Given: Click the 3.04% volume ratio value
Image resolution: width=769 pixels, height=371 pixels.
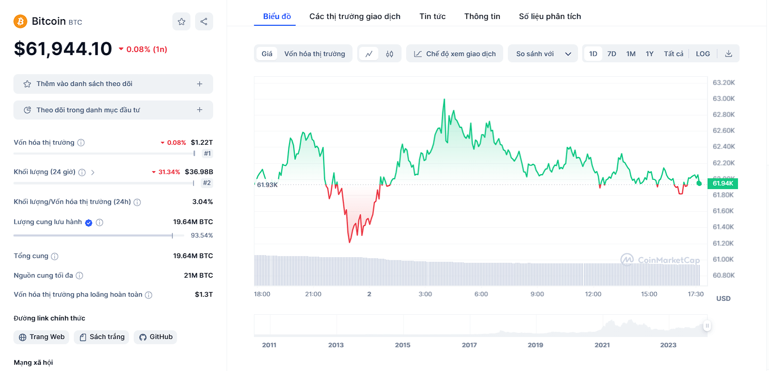Looking at the screenshot, I should (202, 202).
